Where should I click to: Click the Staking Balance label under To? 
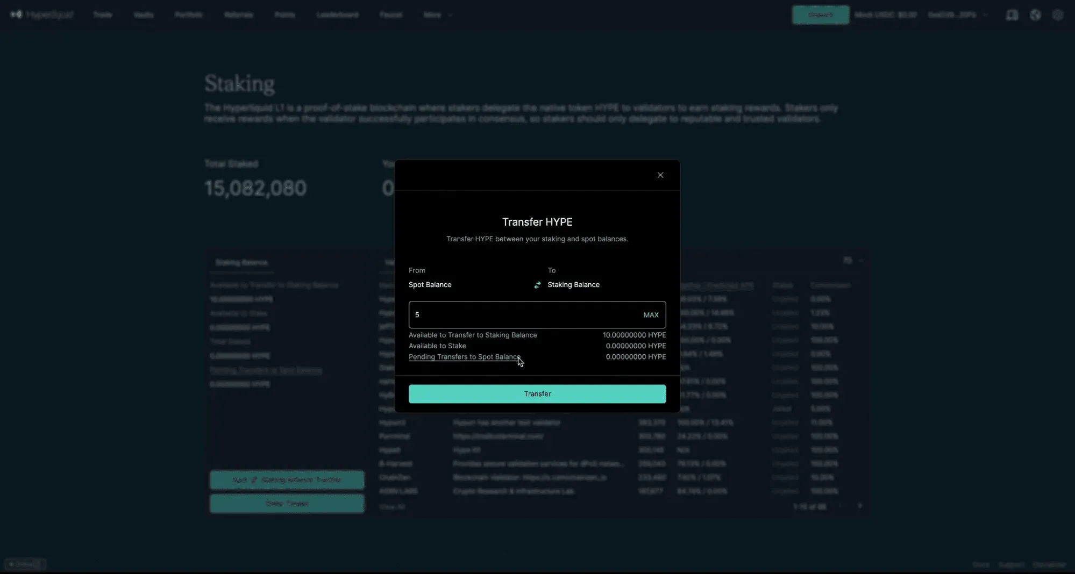click(573, 285)
